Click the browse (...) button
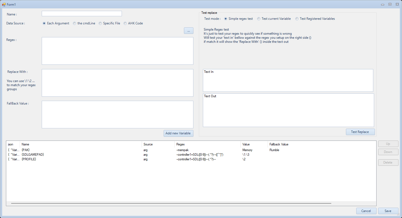This screenshot has height=218, width=402. (x=189, y=31)
